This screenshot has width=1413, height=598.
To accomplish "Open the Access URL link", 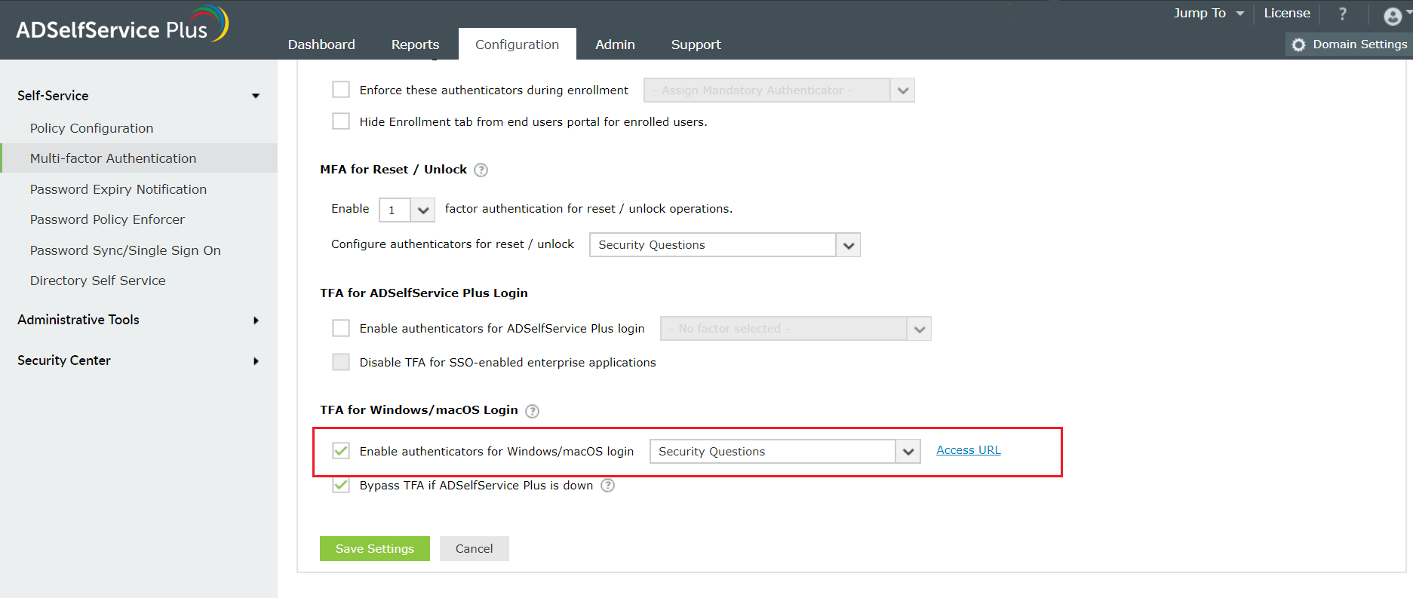I will click(969, 450).
